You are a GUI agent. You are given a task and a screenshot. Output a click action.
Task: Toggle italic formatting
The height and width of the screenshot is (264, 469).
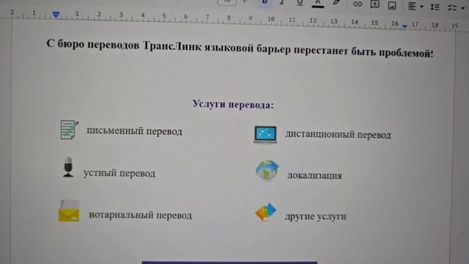tap(281, 2)
